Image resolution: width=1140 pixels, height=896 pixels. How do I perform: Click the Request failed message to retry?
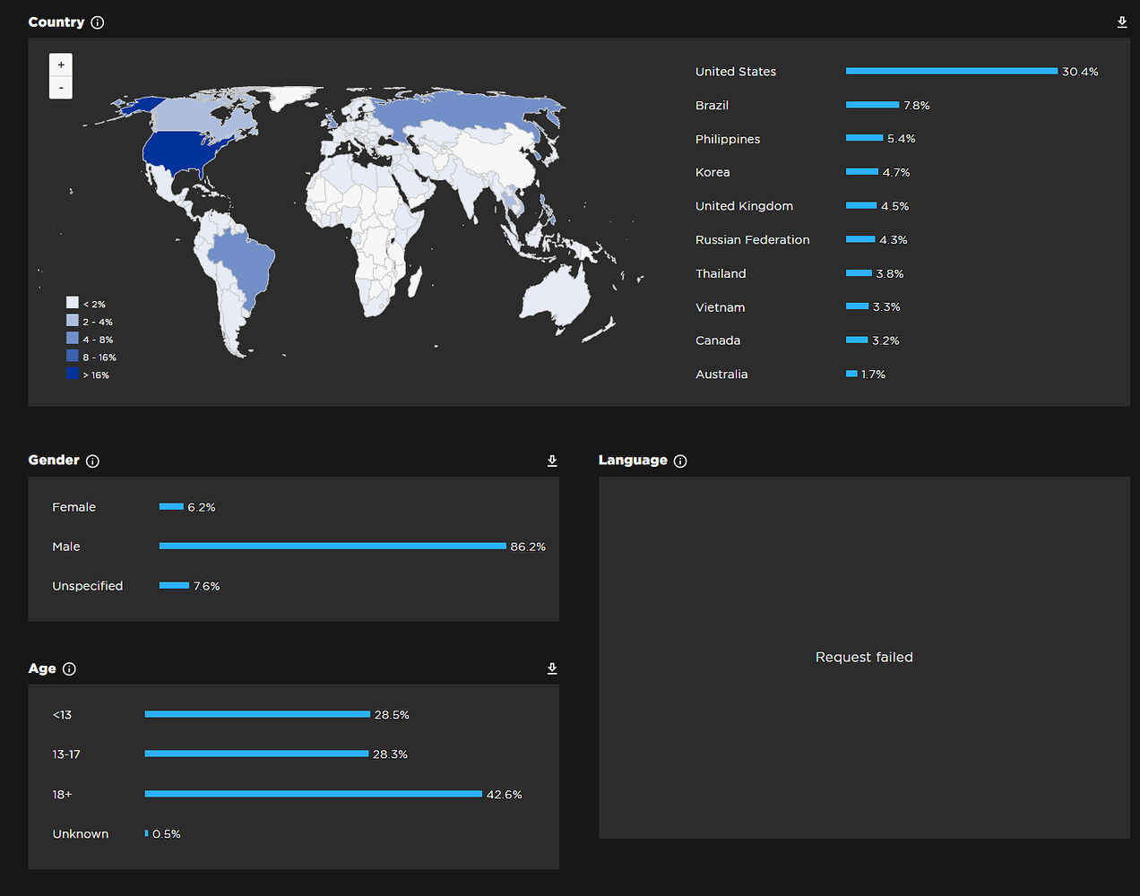click(x=863, y=657)
